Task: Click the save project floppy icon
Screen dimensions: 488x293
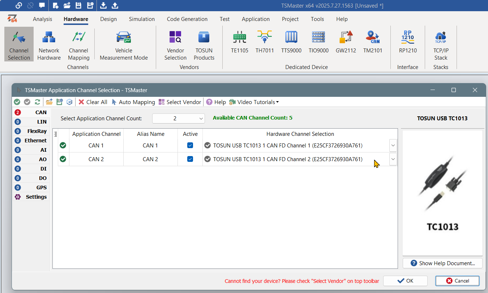Action: [x=78, y=5]
